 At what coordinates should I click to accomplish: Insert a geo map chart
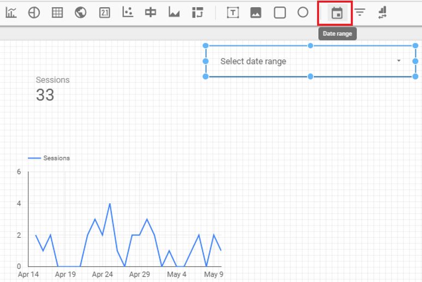(81, 13)
